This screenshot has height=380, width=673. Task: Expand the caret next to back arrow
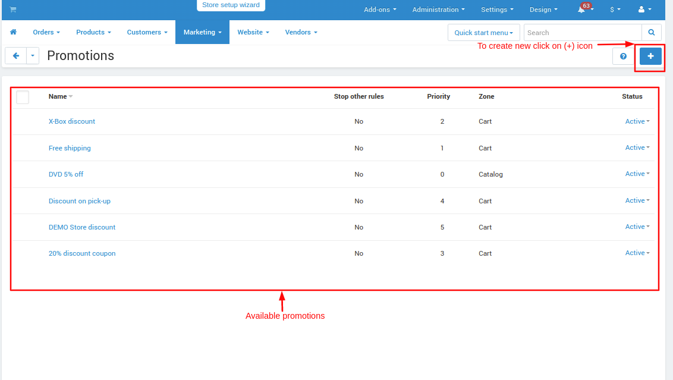tap(32, 56)
